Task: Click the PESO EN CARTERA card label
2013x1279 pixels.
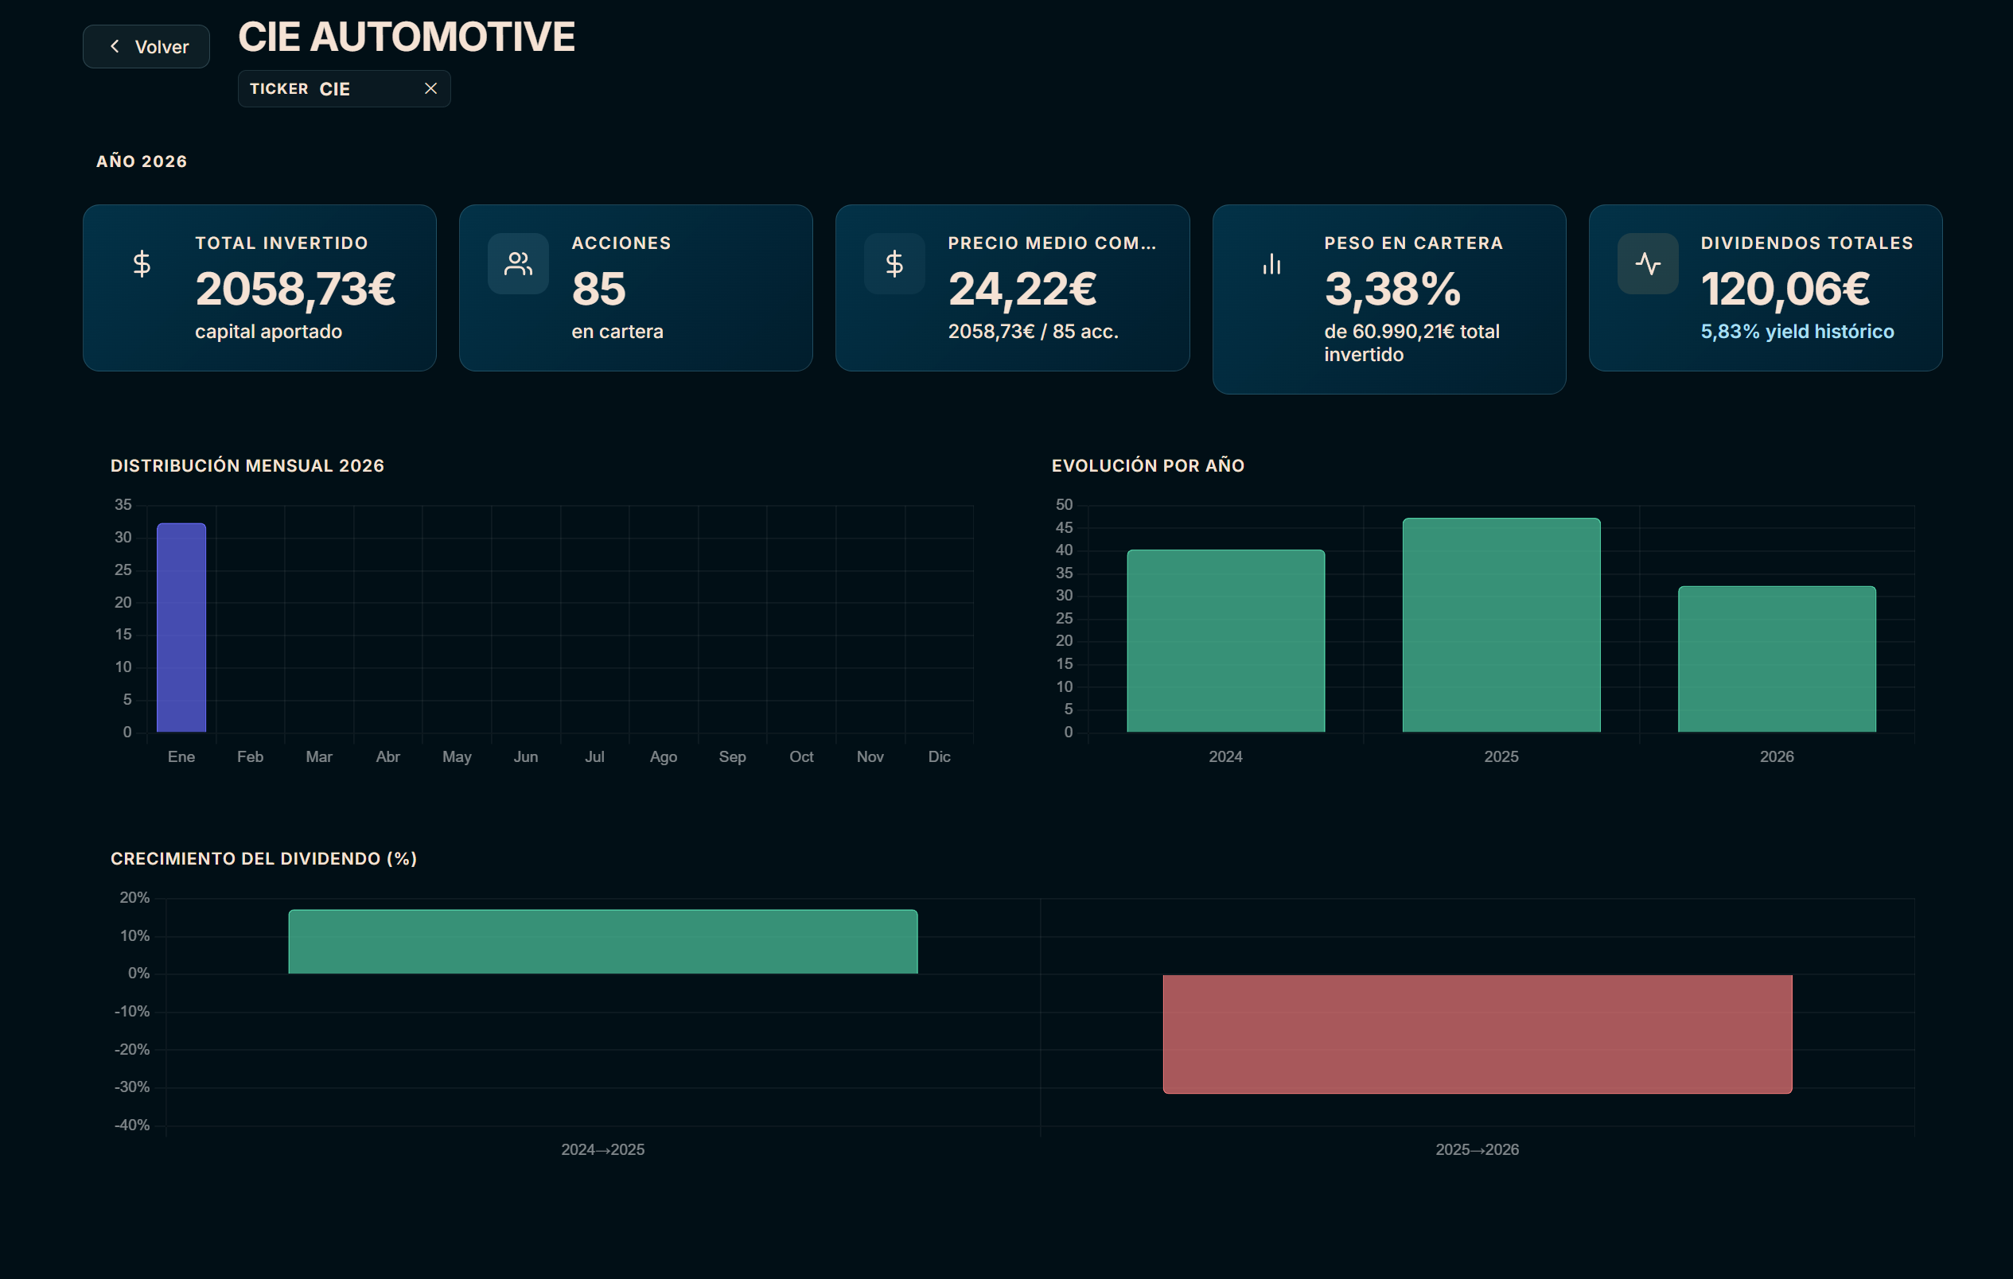Action: point(1414,243)
